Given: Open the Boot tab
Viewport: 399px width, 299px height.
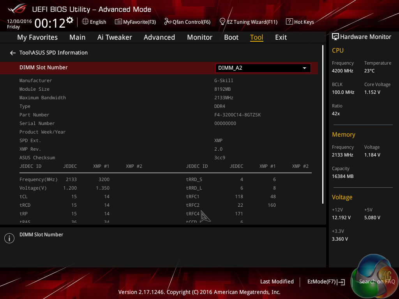Looking at the screenshot, I should tap(231, 37).
